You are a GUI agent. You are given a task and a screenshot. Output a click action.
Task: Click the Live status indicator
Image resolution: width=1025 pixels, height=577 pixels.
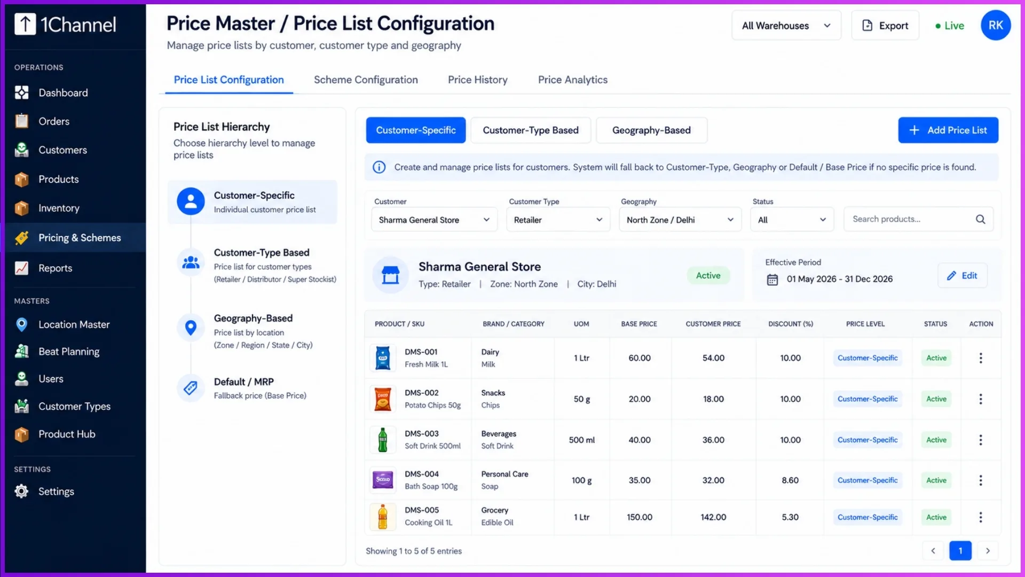point(950,26)
